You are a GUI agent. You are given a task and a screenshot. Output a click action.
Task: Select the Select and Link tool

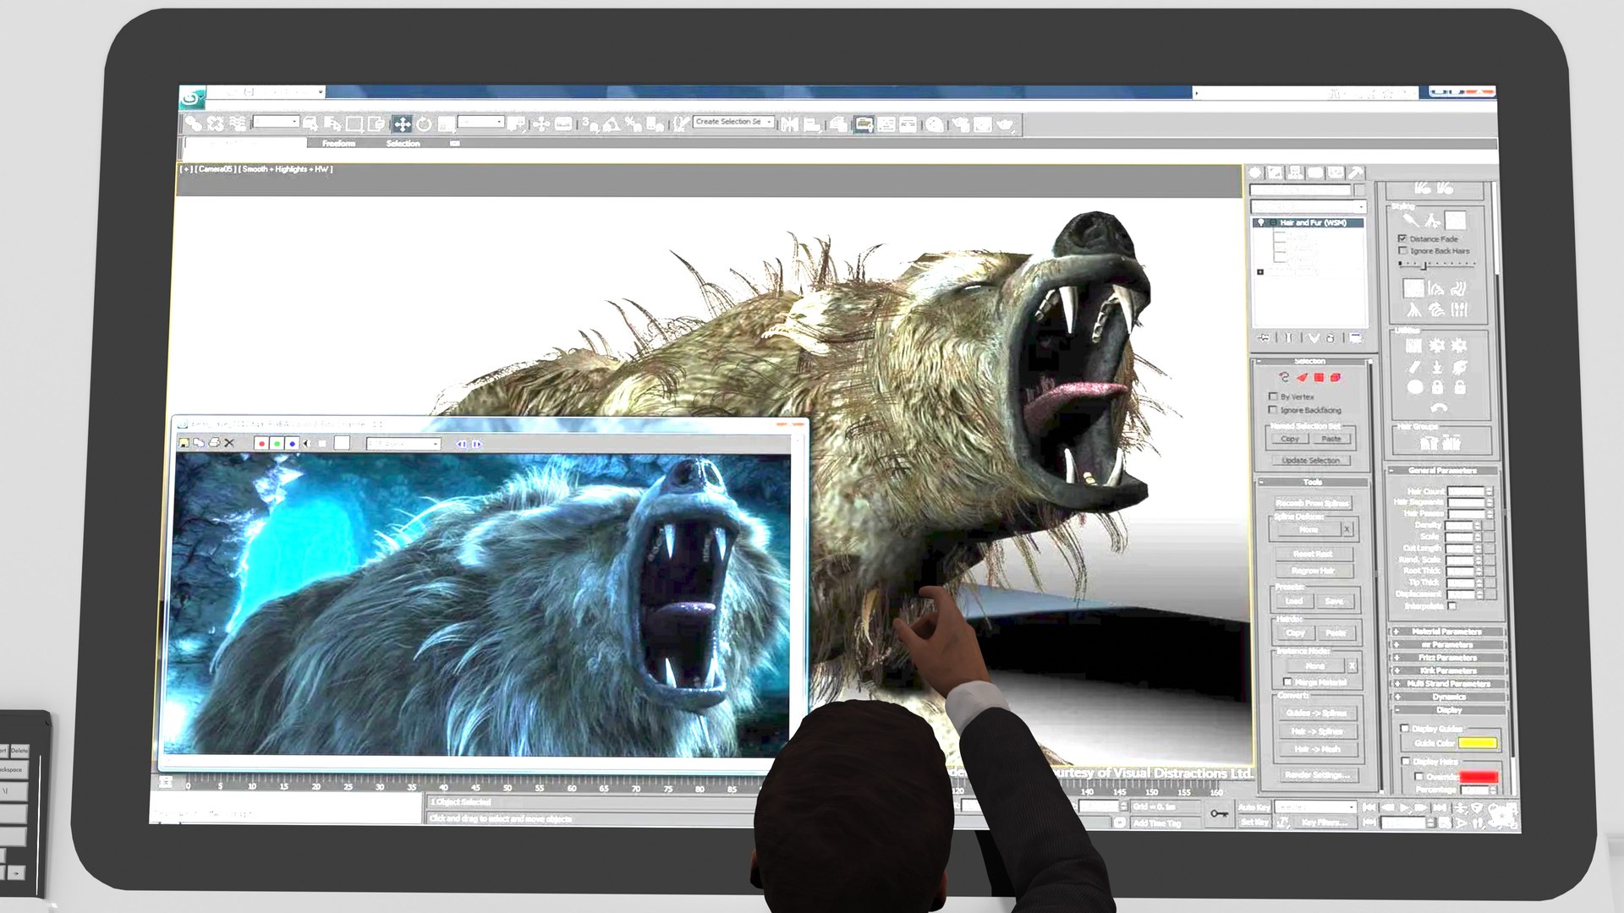click(x=194, y=124)
